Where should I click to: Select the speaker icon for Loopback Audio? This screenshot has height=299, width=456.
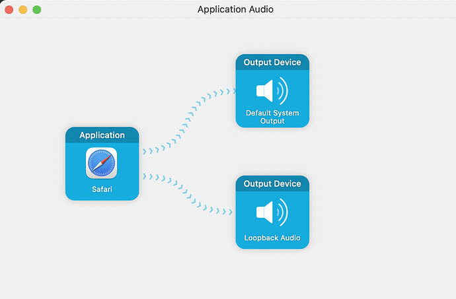(272, 213)
